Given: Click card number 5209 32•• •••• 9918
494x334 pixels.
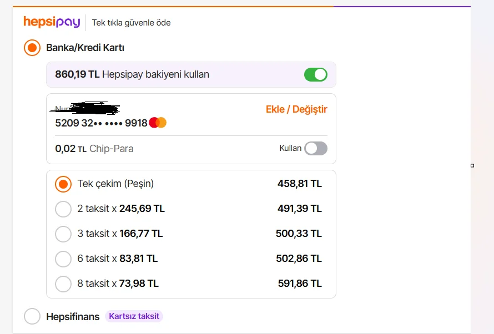Looking at the screenshot, I should point(101,123).
